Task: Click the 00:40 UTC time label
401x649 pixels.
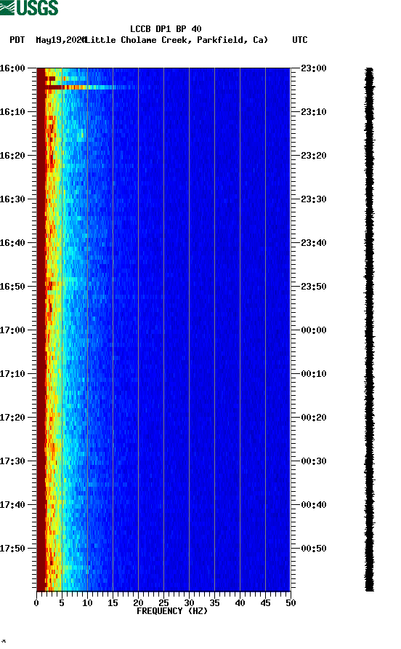Action: click(314, 504)
